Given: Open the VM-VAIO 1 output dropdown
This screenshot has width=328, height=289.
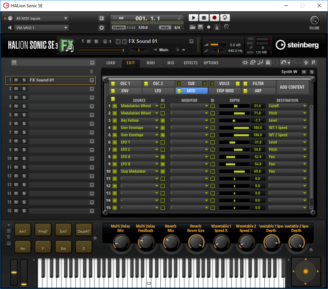Looking at the screenshot, I should [41, 28].
